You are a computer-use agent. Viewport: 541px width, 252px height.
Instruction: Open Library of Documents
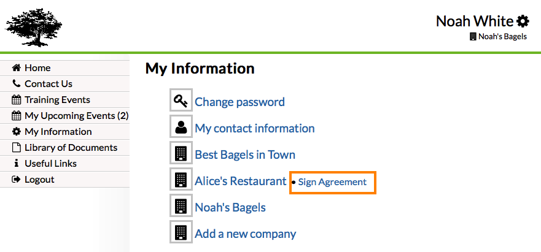tap(71, 148)
